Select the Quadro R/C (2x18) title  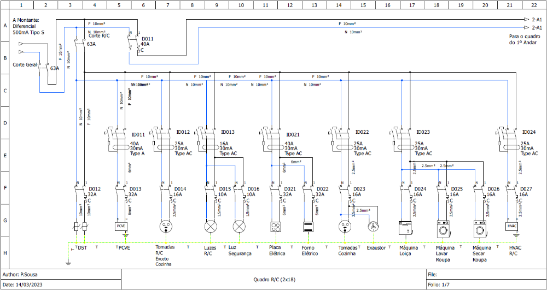click(273, 279)
